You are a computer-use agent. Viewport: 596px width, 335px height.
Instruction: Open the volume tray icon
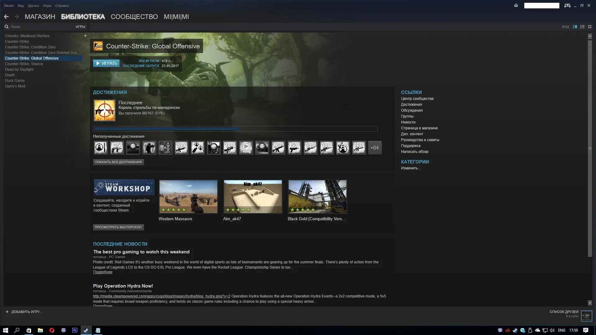click(x=552, y=330)
